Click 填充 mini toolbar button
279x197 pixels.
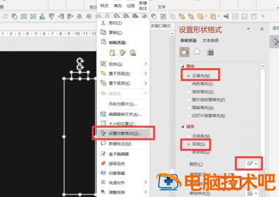click(118, 6)
